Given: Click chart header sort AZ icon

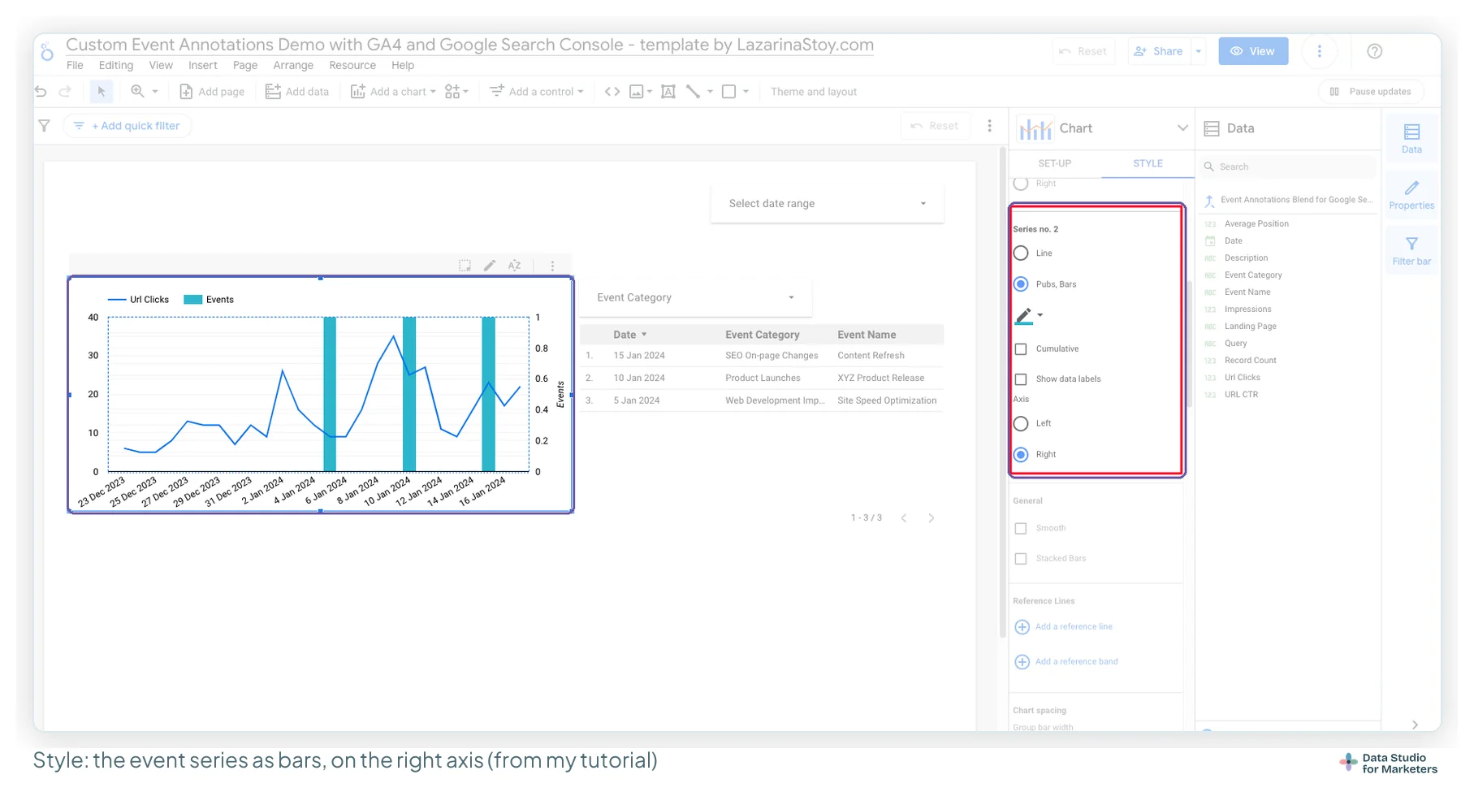Looking at the screenshot, I should click(x=514, y=266).
